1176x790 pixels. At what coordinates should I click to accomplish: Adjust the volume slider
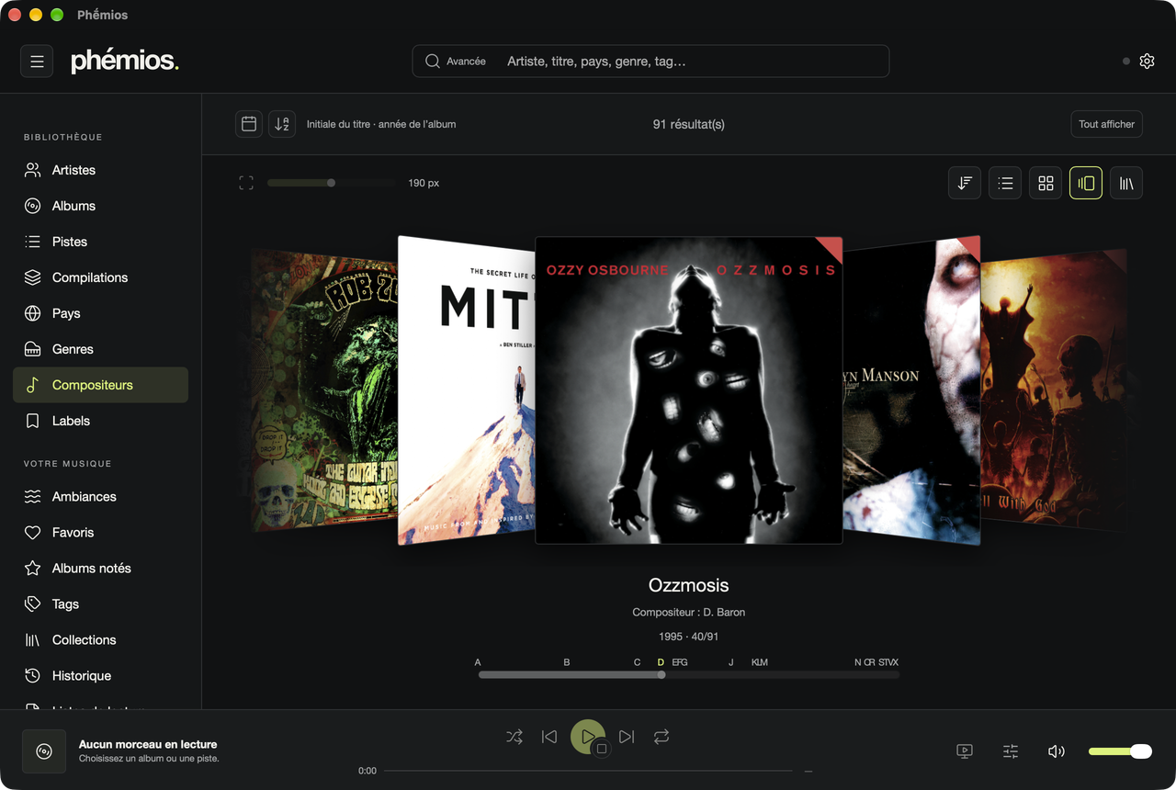tap(1120, 751)
